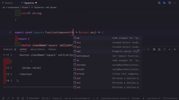Click the src breadcrumb
The width and height of the screenshot is (179, 100).
coord(4,7)
